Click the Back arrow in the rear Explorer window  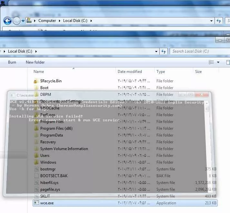[x=7, y=21]
